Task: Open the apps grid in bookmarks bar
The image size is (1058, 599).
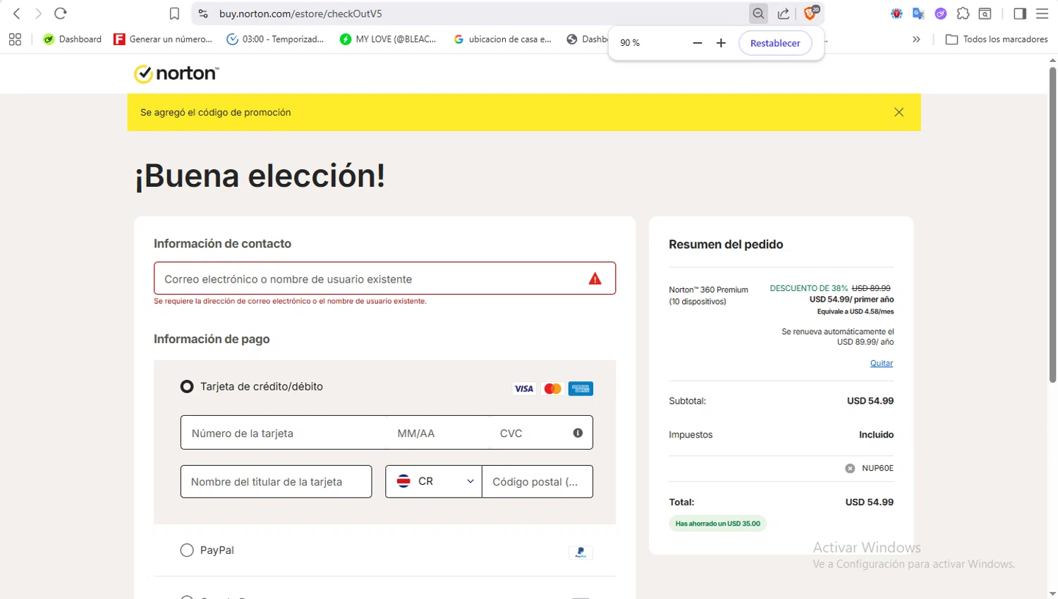Action: [x=15, y=39]
